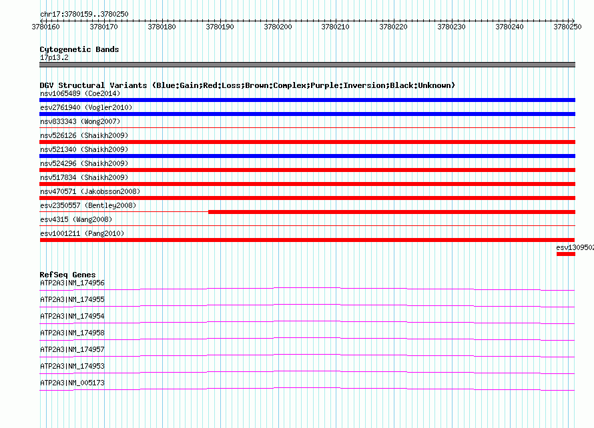Click ruler position 3780170
Image resolution: width=594 pixels, height=428 pixels.
point(104,27)
